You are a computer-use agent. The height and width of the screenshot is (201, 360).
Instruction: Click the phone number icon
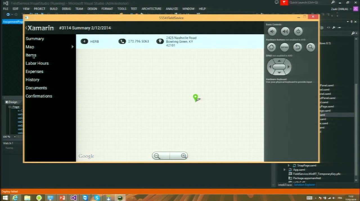[x=122, y=41]
